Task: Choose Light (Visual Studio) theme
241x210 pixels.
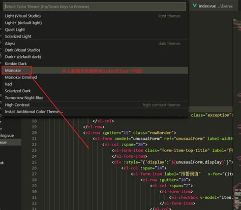Action: [x=95, y=16]
